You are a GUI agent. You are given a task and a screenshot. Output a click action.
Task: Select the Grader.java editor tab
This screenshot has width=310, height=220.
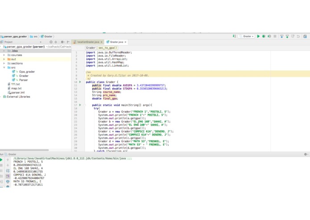click(x=116, y=42)
